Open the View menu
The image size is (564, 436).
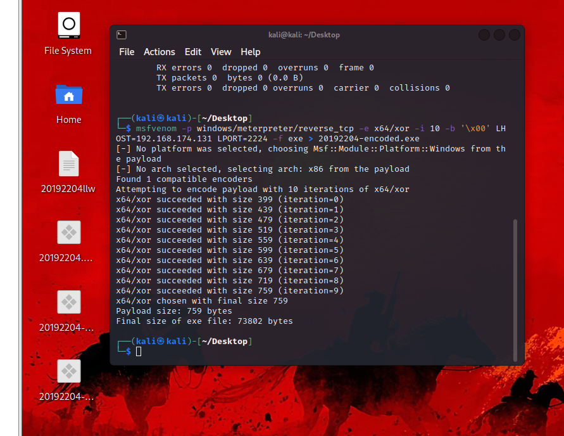tap(221, 52)
